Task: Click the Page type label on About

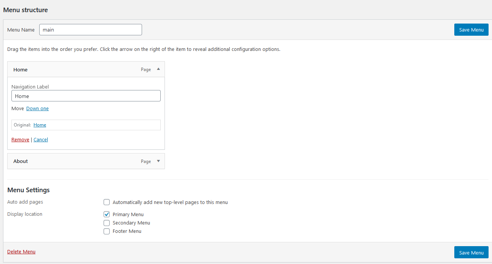Action: click(x=146, y=161)
